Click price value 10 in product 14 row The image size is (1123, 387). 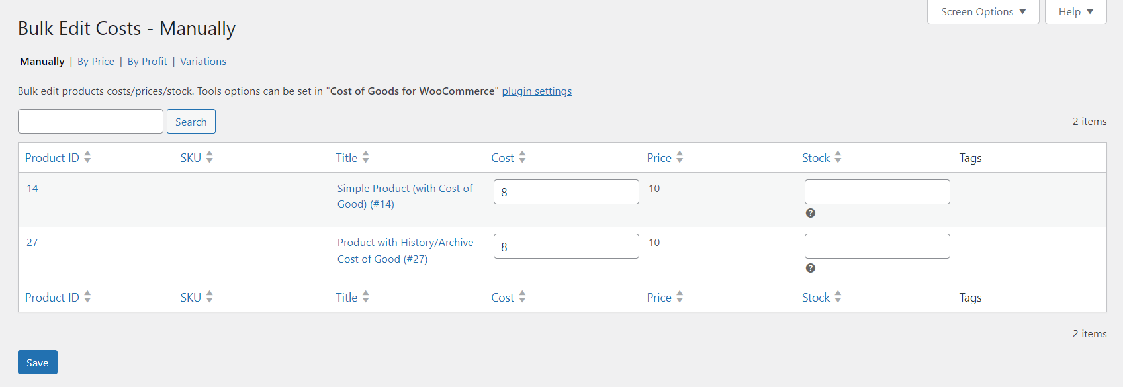[654, 189]
